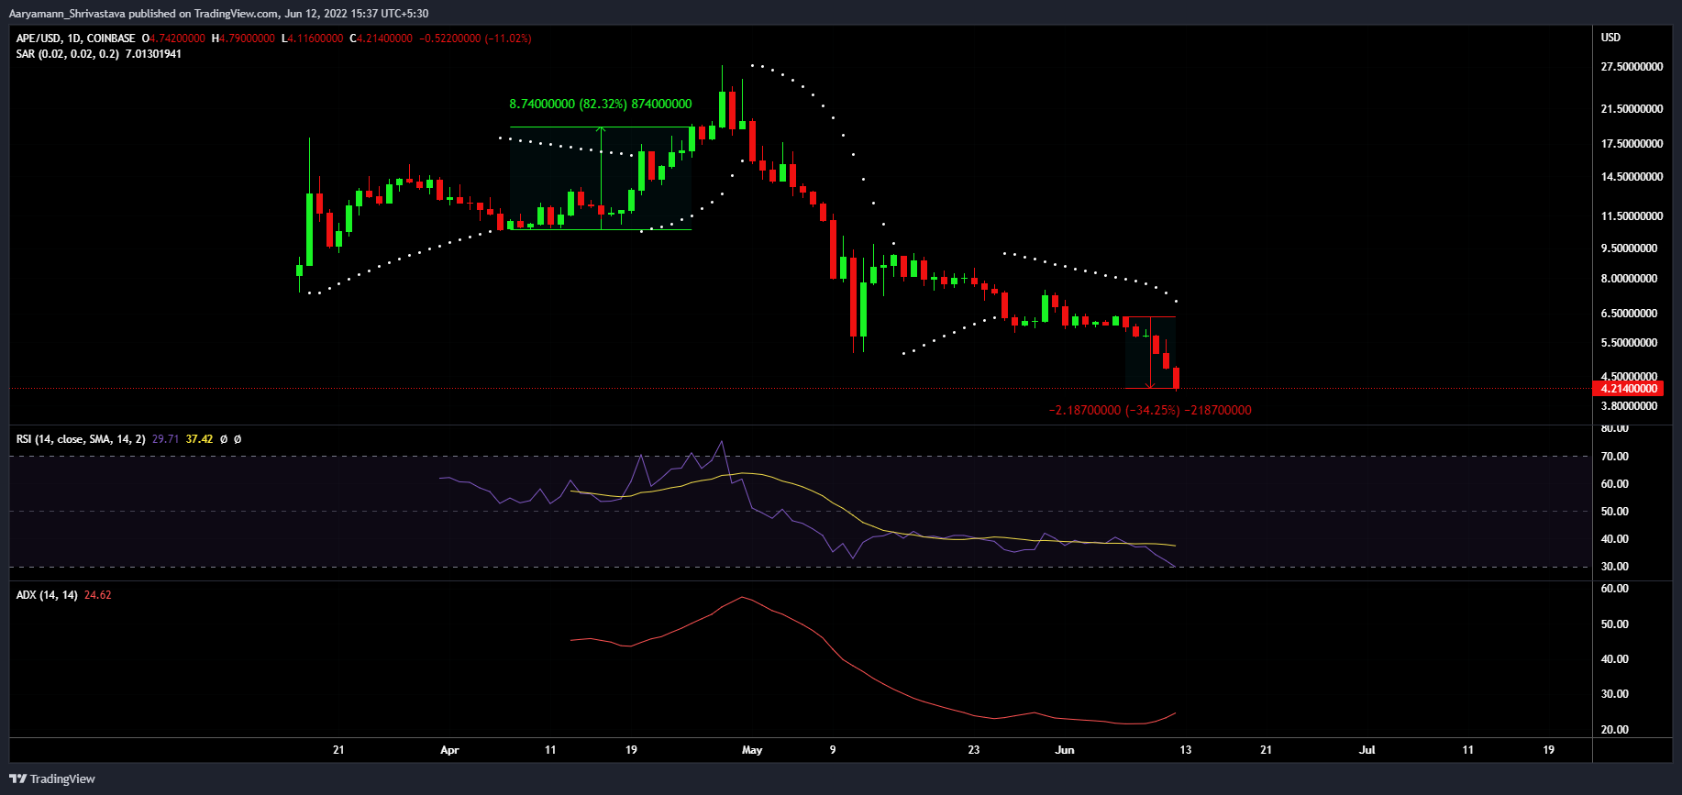Click the SAR (0.02, 0.02, 0.2) indicator legend
Viewport: 1682px width, 795px height.
[67, 54]
